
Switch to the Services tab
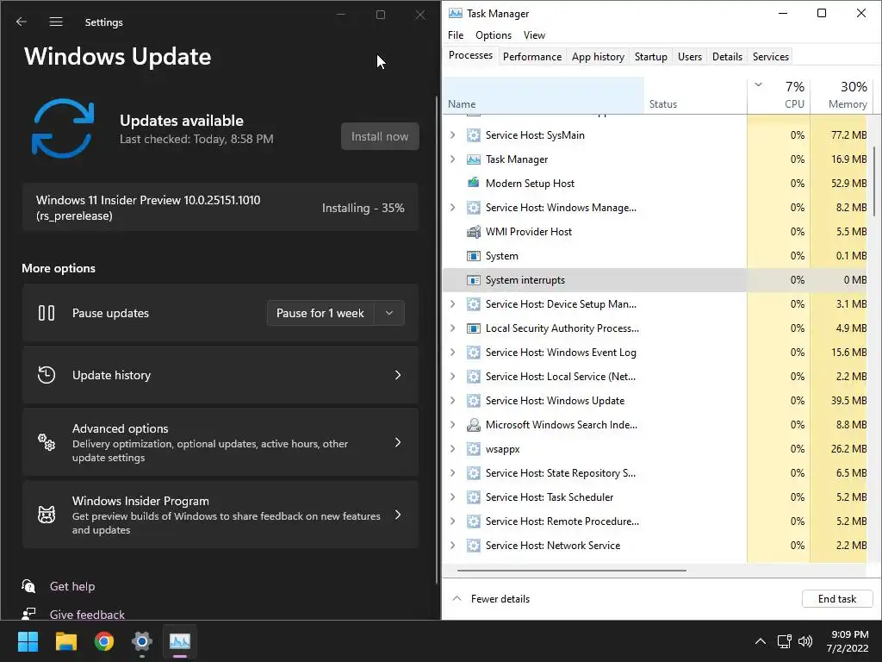[x=771, y=56]
